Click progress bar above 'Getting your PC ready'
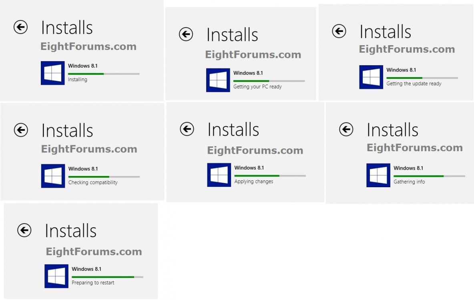 (x=269, y=81)
